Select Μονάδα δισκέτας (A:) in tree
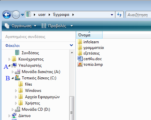 41,72
